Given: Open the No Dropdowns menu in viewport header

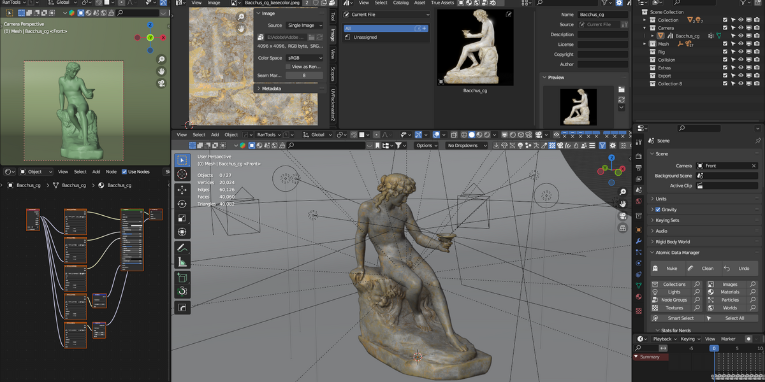Looking at the screenshot, I should coord(466,146).
